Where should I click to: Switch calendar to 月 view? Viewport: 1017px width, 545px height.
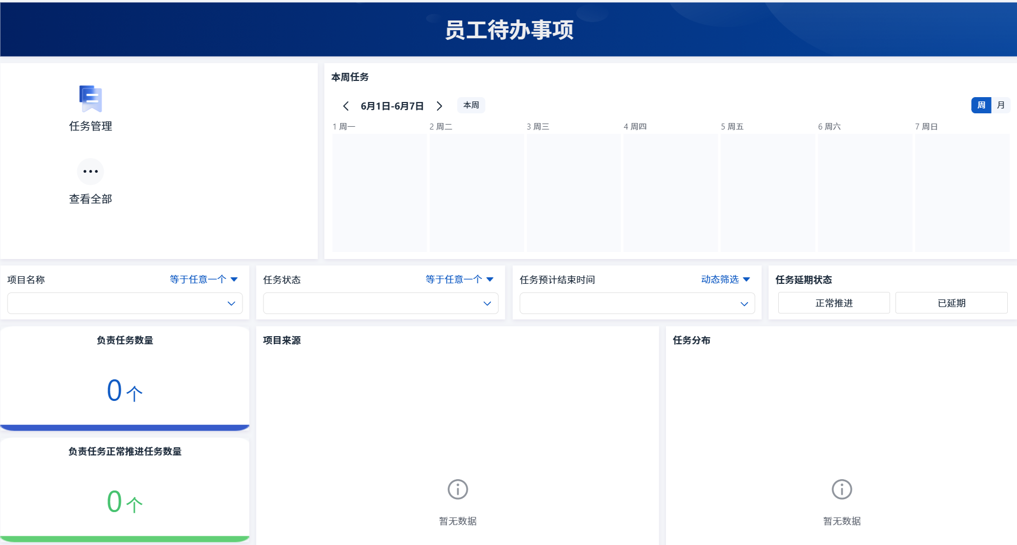(1001, 105)
